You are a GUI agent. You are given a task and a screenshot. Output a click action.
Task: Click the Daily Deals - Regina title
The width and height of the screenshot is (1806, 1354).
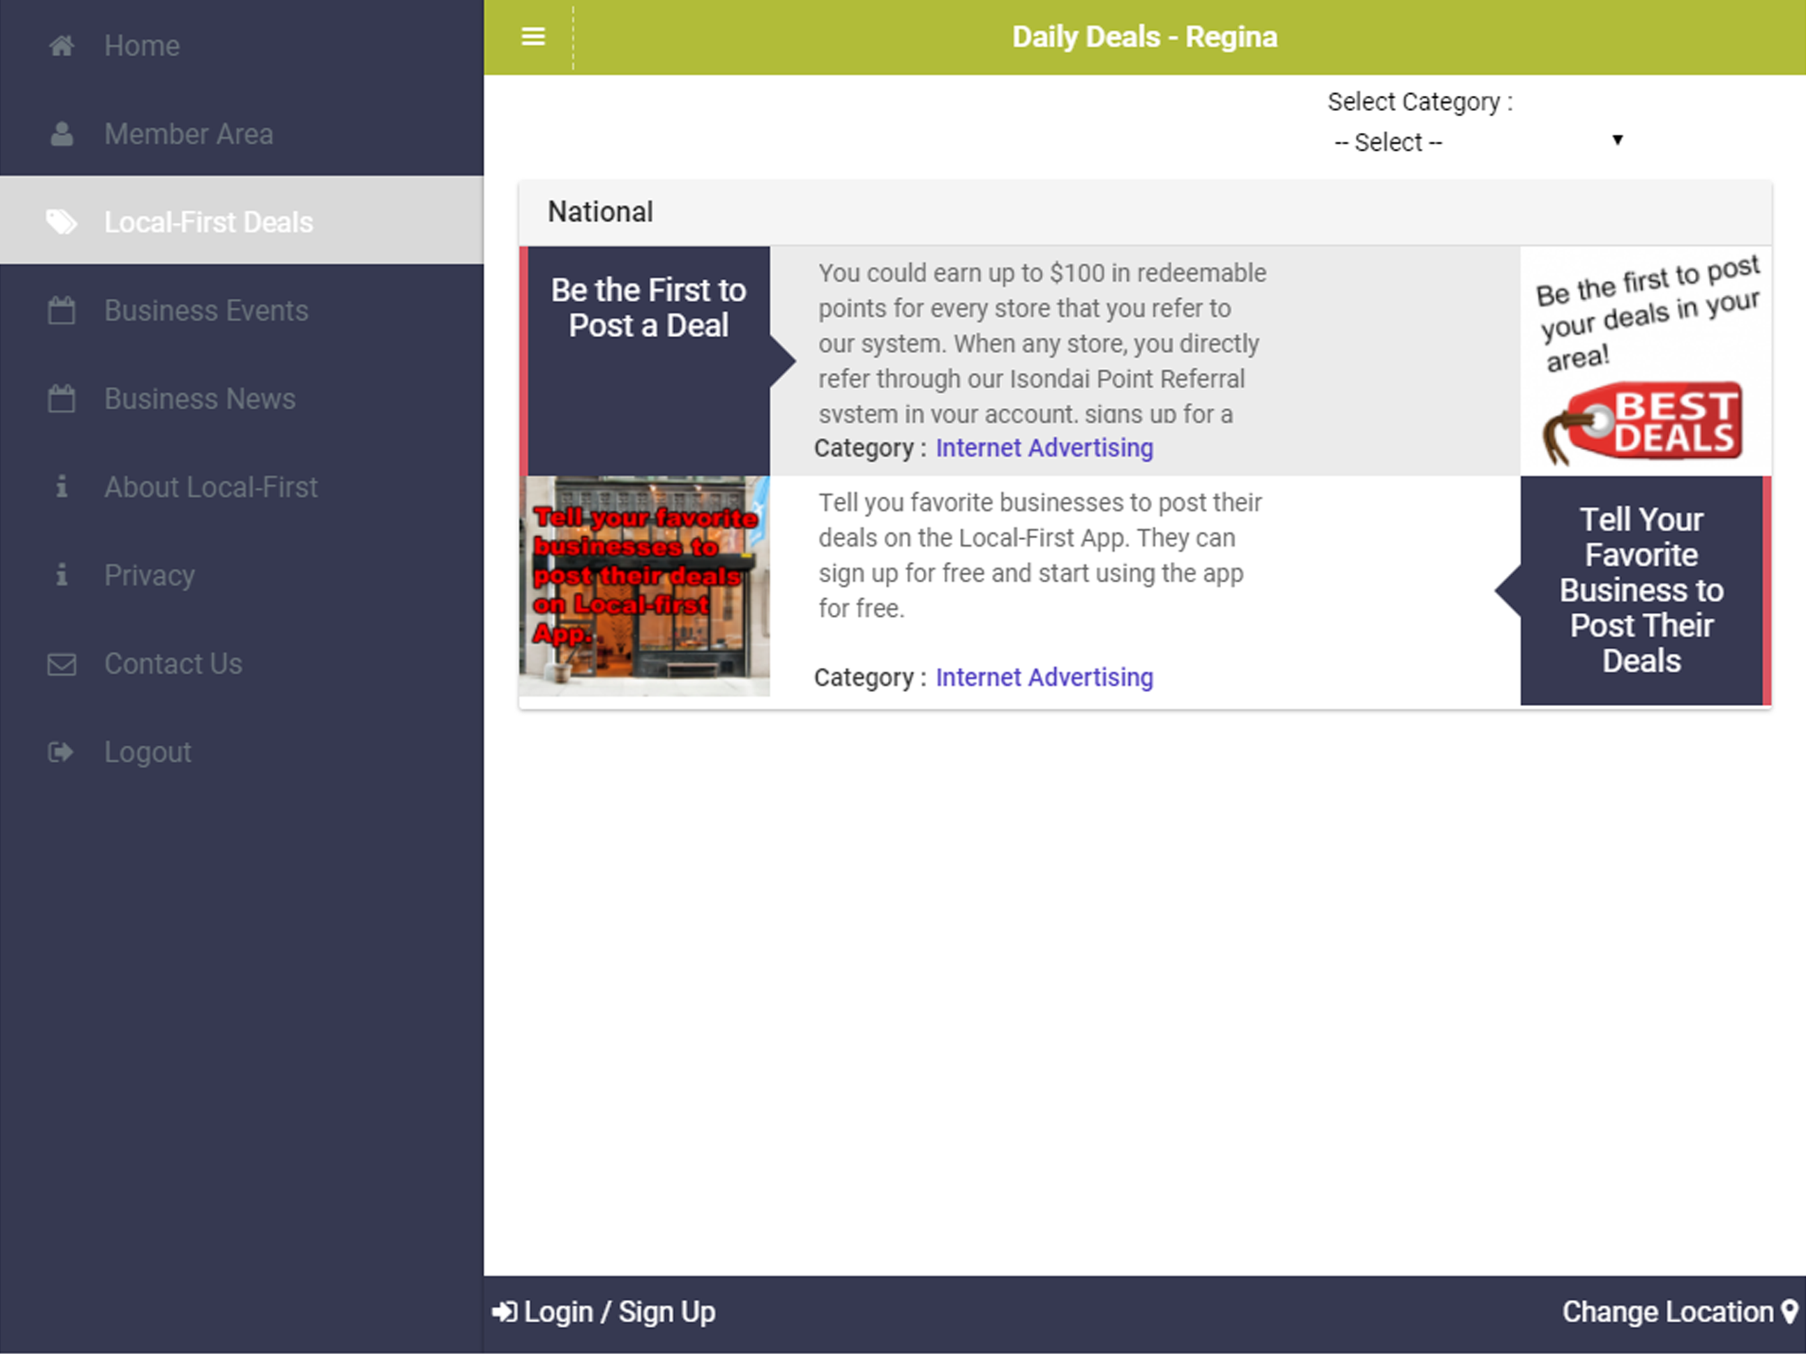[x=1145, y=37]
